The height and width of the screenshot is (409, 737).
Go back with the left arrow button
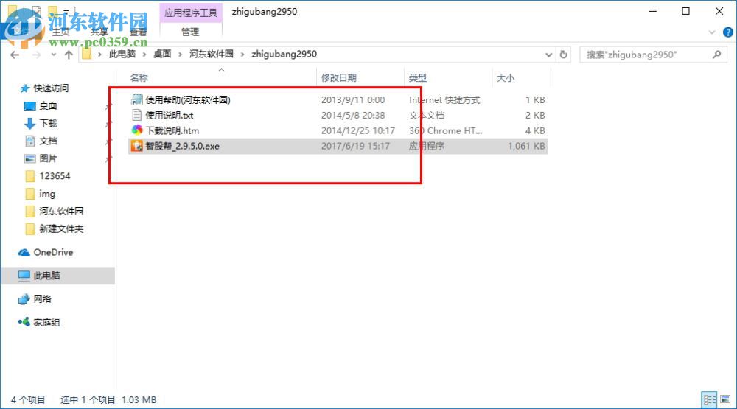click(15, 55)
